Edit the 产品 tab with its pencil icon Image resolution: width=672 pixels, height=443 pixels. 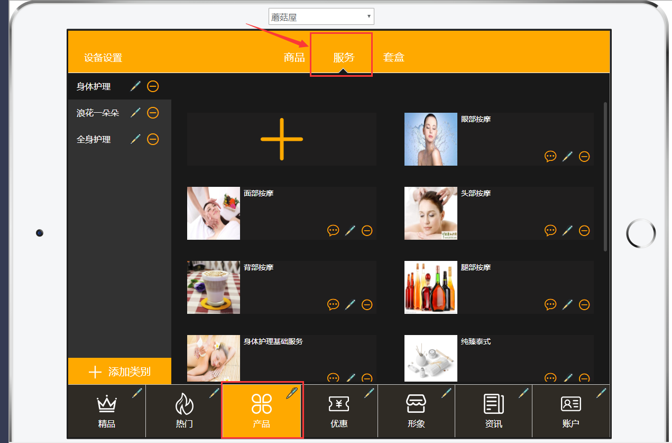pos(292,393)
